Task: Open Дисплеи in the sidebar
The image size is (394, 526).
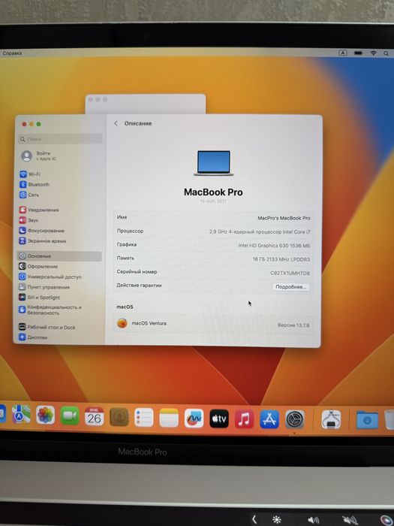Action: pos(33,337)
